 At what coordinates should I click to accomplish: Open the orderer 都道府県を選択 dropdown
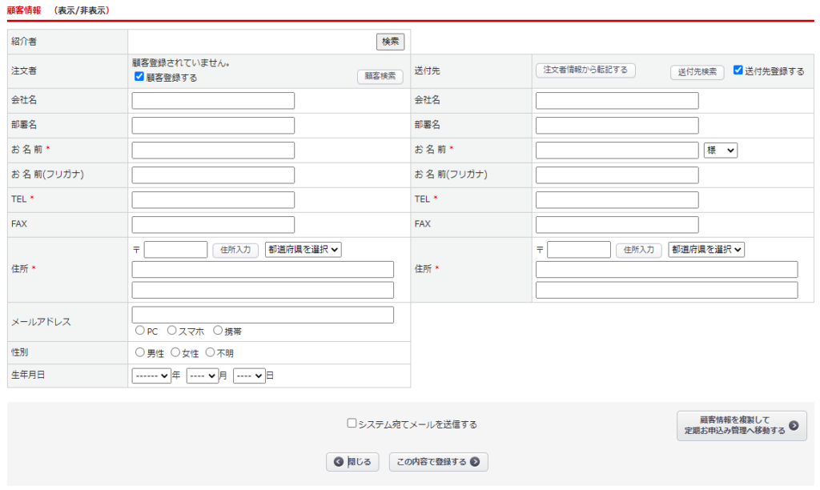point(303,249)
